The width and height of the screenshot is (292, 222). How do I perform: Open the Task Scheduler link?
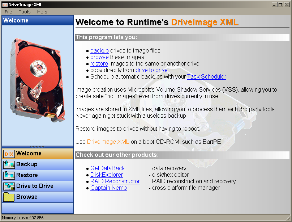[x=207, y=77]
